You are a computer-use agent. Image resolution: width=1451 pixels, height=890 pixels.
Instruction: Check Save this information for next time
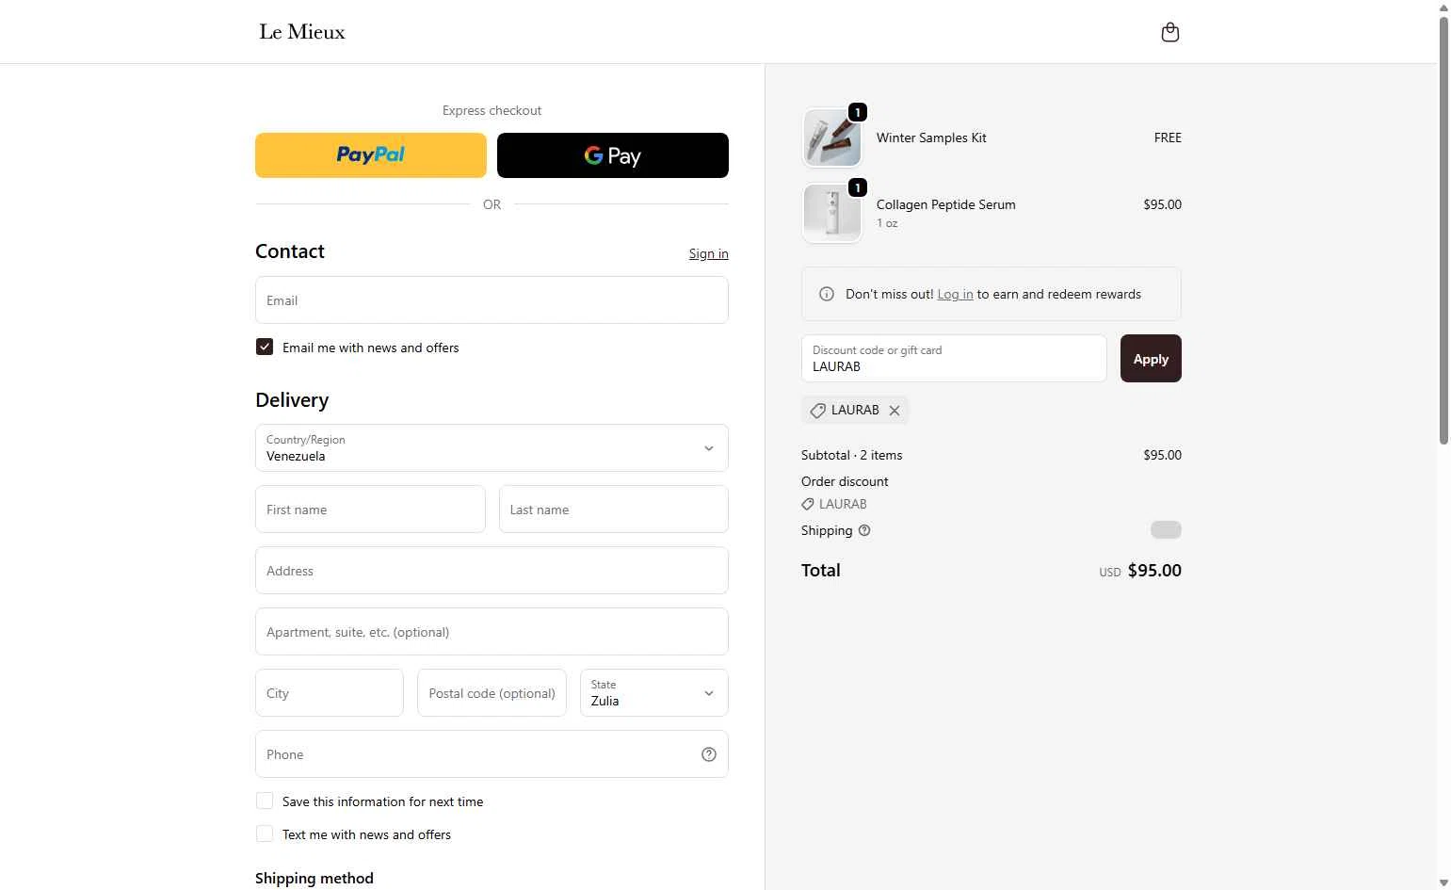click(x=265, y=801)
